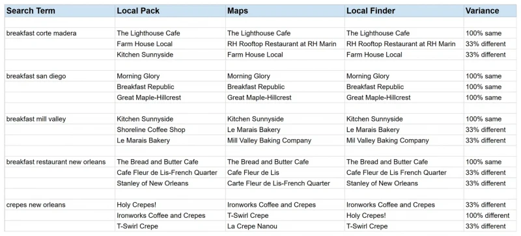Select 'RH Rooftop Restaurant at RH Marin' in Maps
Viewport: 521px width, 236px height.
coord(285,44)
